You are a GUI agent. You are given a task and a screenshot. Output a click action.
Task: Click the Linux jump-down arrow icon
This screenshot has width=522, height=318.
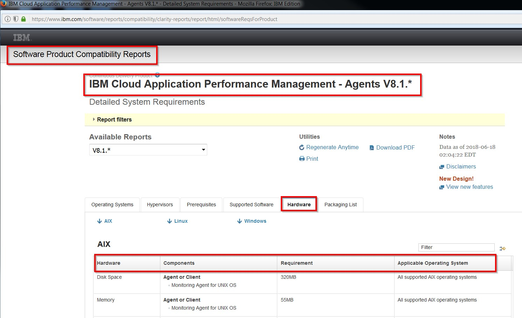tap(169, 221)
